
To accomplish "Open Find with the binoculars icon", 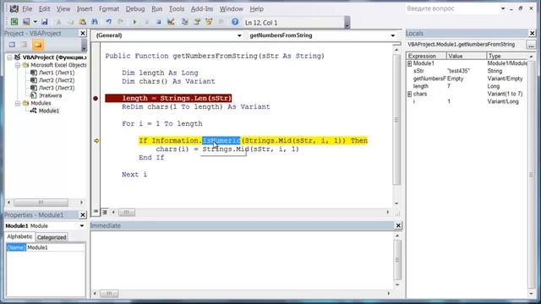I will tap(95, 22).
